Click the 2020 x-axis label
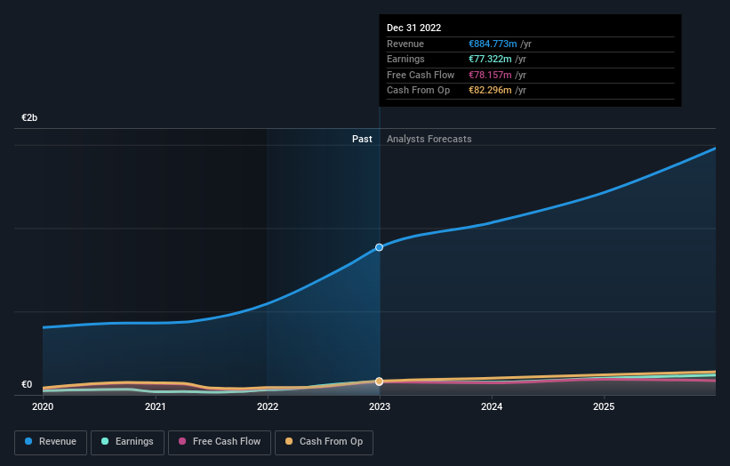Viewport: 730px width, 466px height. coord(43,407)
